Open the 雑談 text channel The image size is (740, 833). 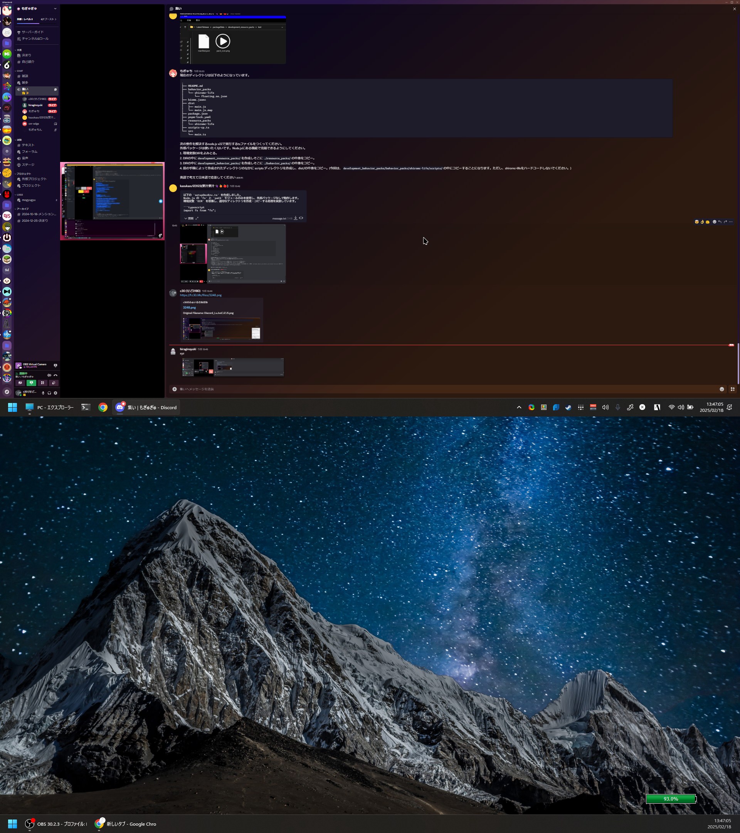(x=25, y=76)
